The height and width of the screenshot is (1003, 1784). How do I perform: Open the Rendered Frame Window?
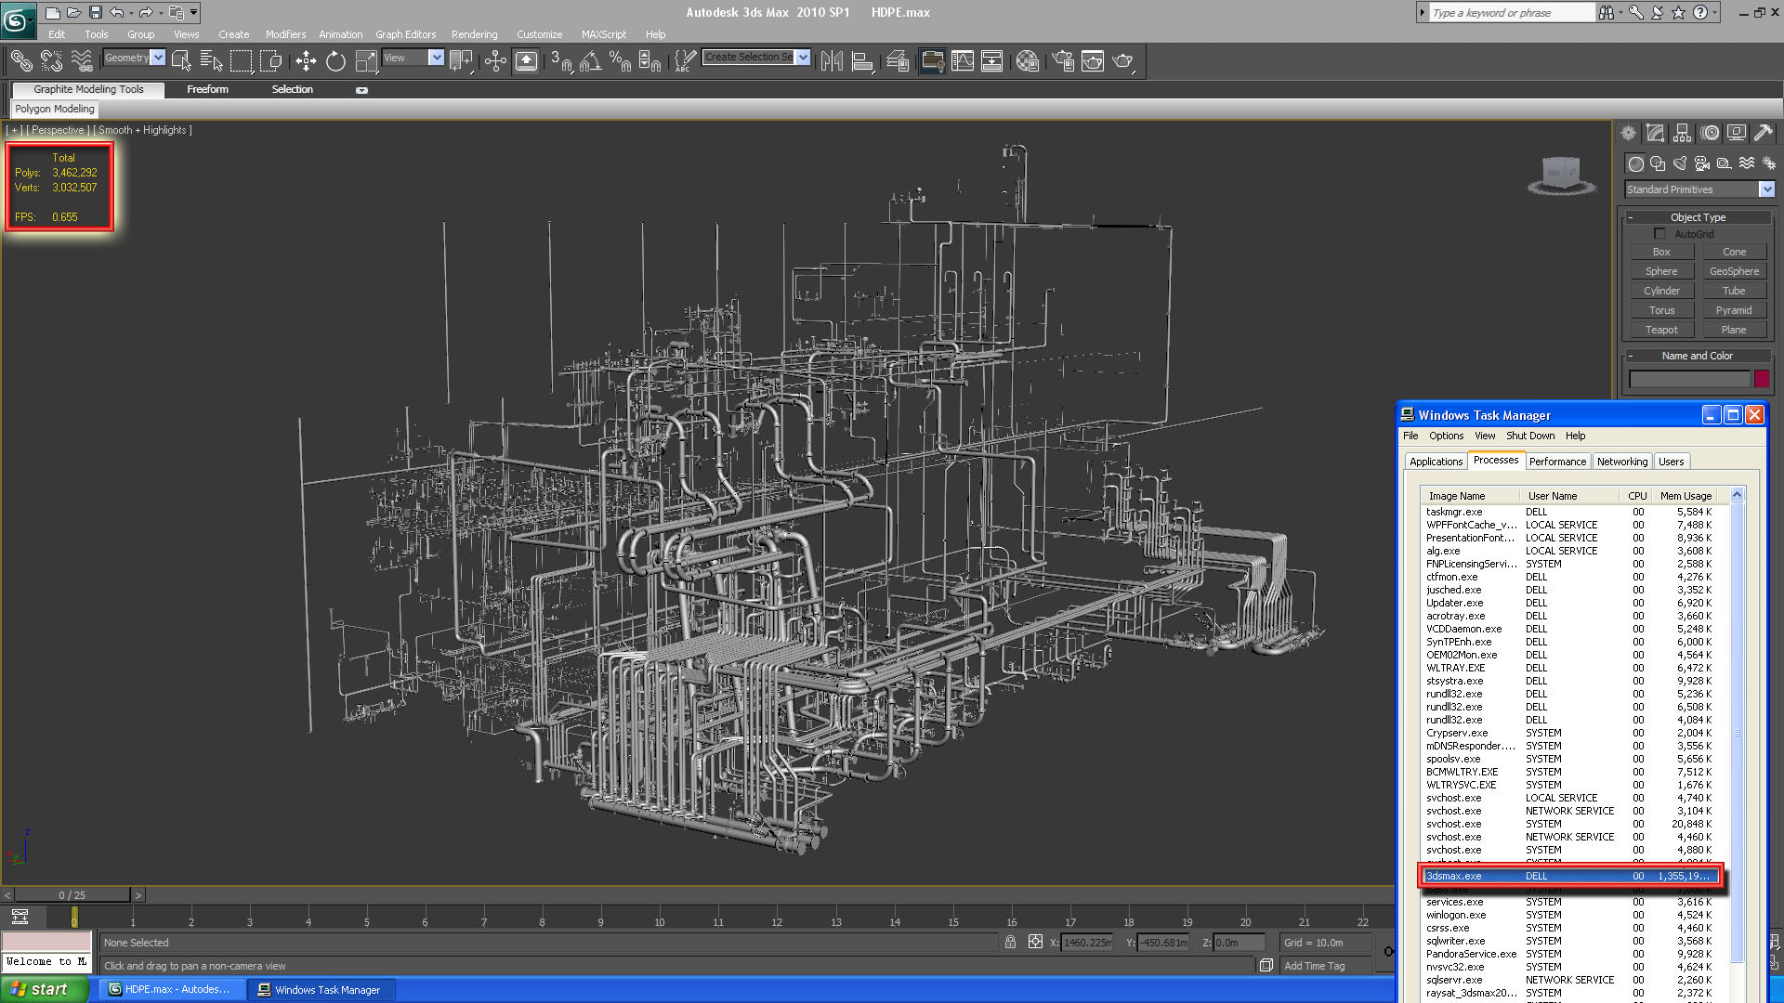point(1093,61)
